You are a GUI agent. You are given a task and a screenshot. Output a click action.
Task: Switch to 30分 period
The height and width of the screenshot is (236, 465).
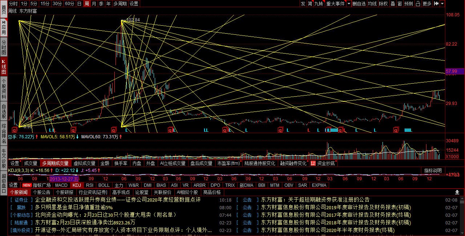57,4
